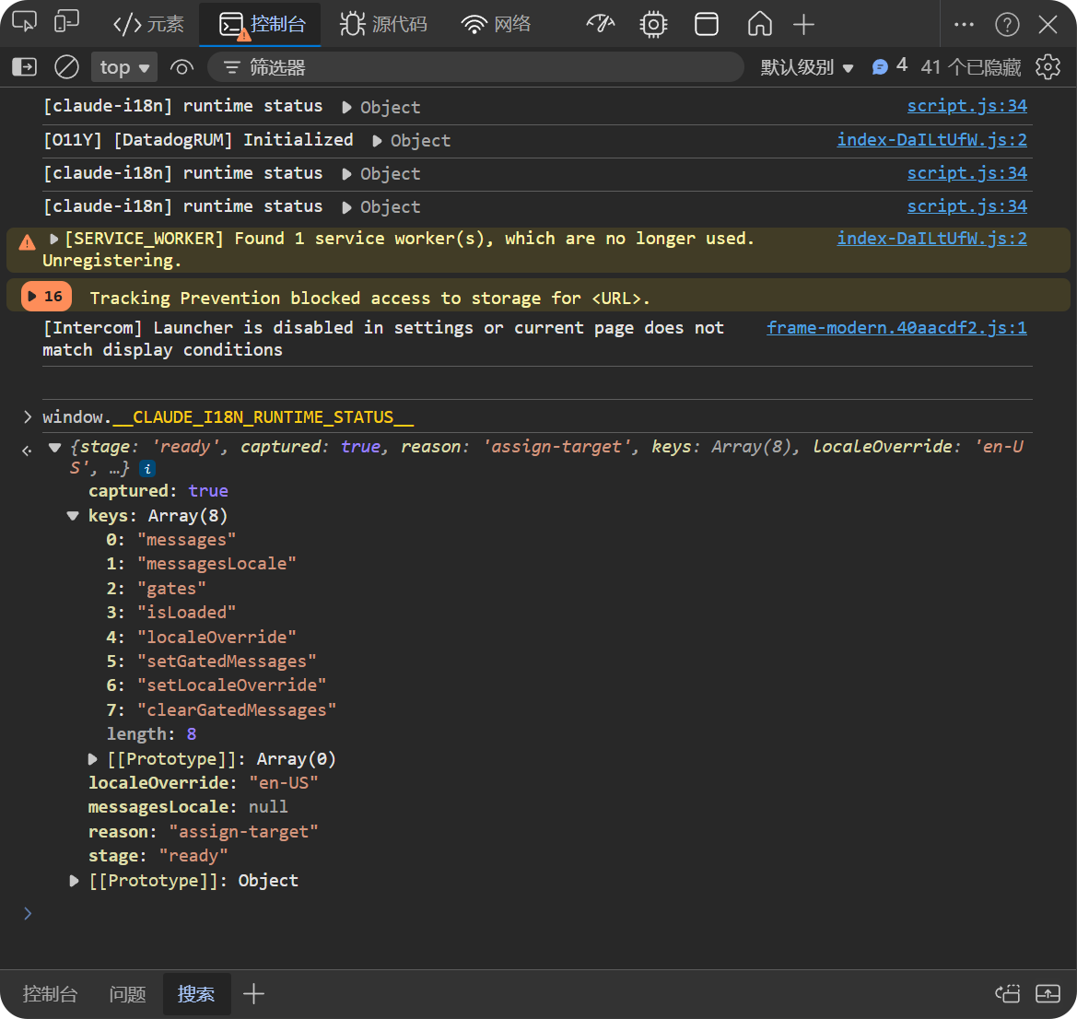The width and height of the screenshot is (1077, 1019).
Task: Open the 默认级别 log level dropdown
Action: click(x=808, y=66)
